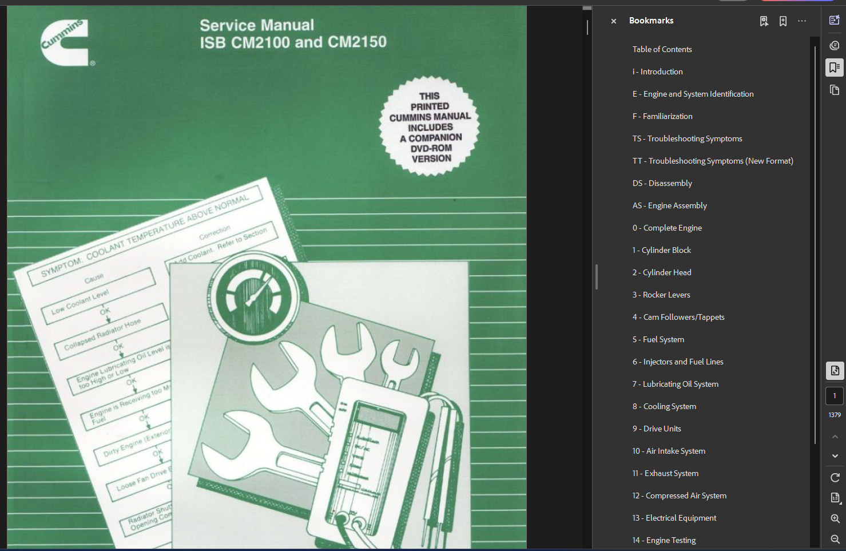
Task: Go to the next page arrow
Action: coord(835,456)
